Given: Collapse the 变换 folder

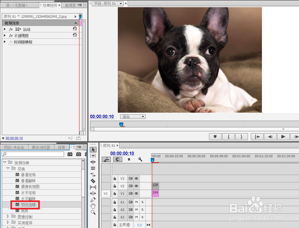Looking at the screenshot, I should (8, 168).
